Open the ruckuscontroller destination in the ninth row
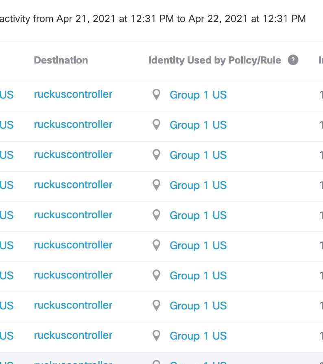Image resolution: width=323 pixels, height=364 pixels. click(x=73, y=335)
